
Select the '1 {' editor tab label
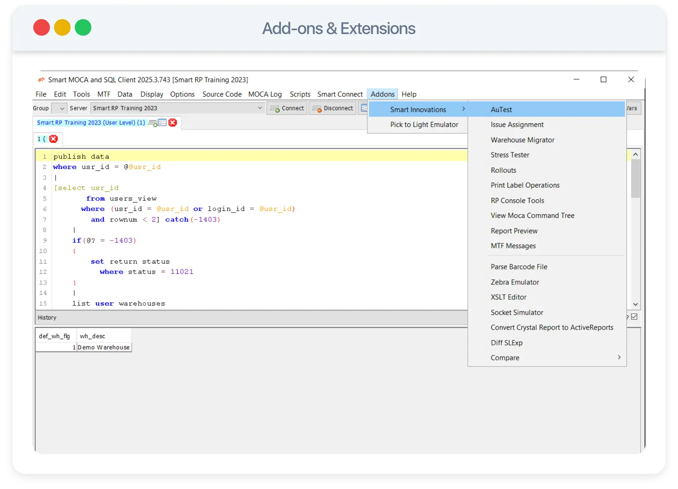pyautogui.click(x=42, y=139)
